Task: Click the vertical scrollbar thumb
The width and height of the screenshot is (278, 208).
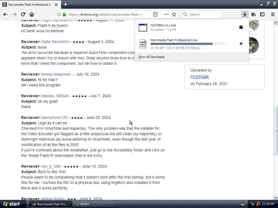Action: coord(276,131)
